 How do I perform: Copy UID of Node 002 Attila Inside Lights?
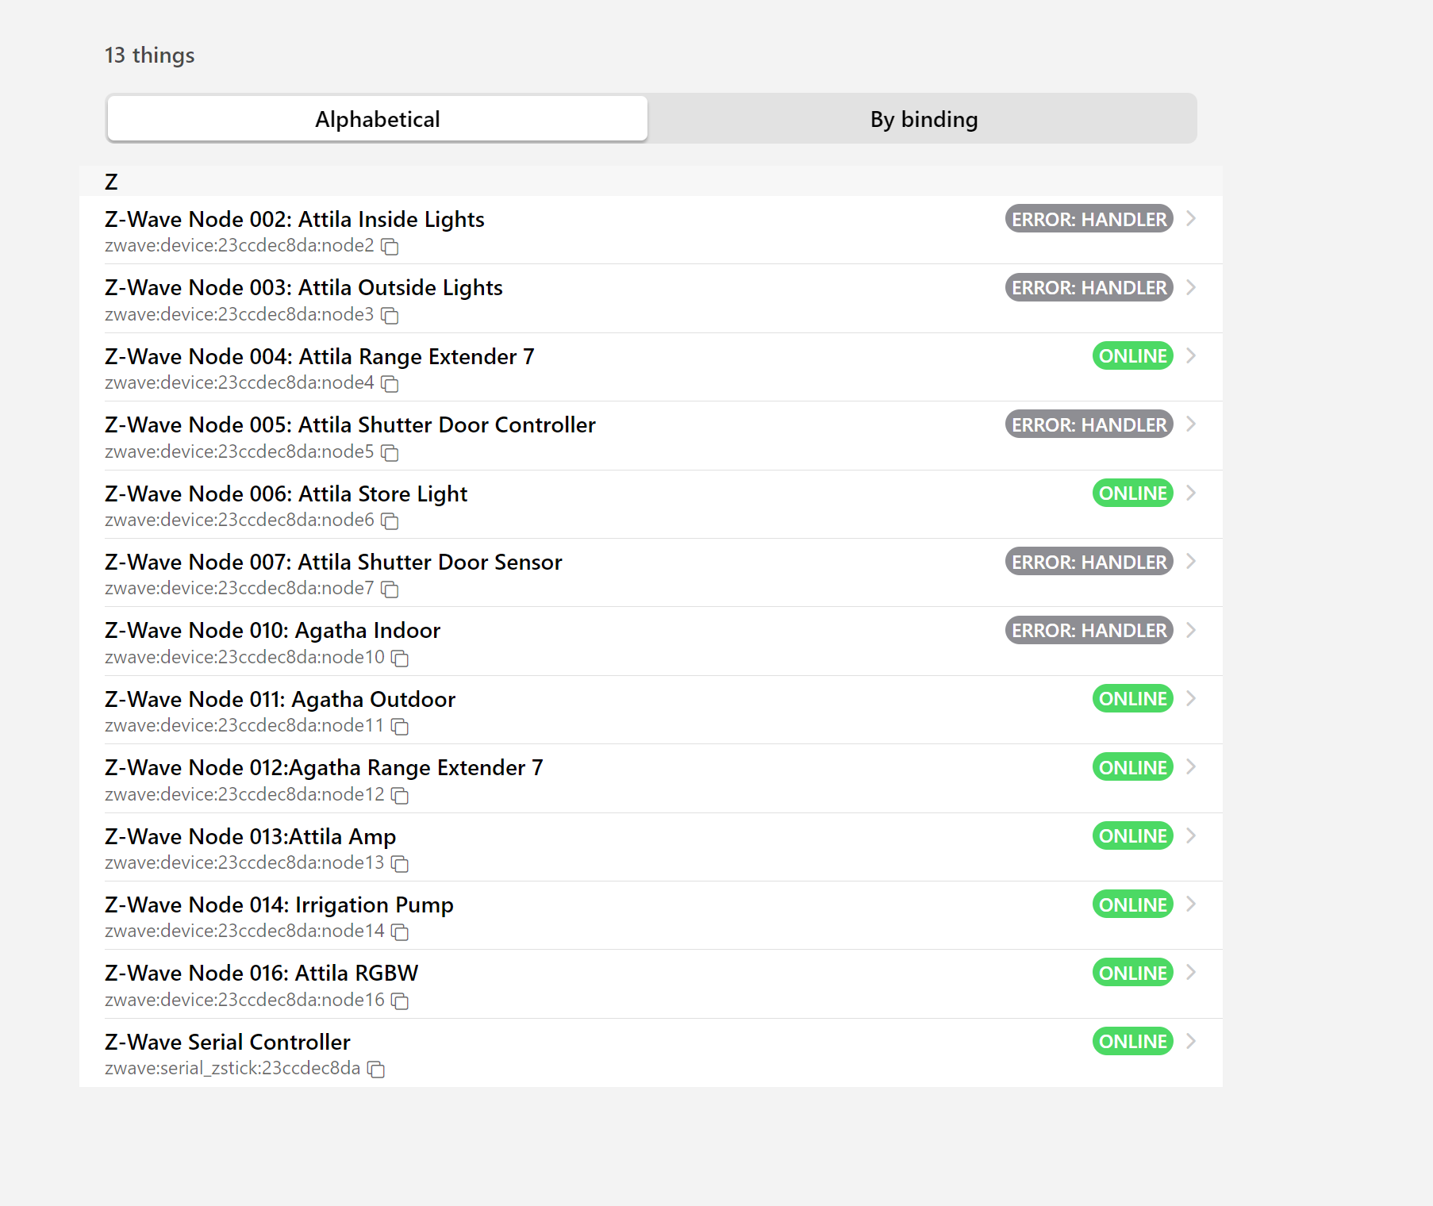coord(390,247)
